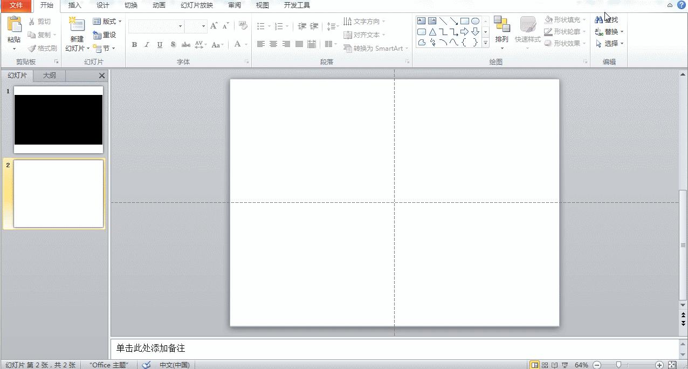Toggle underline formatting
Viewport: 688px width, 369px height.
coord(159,45)
